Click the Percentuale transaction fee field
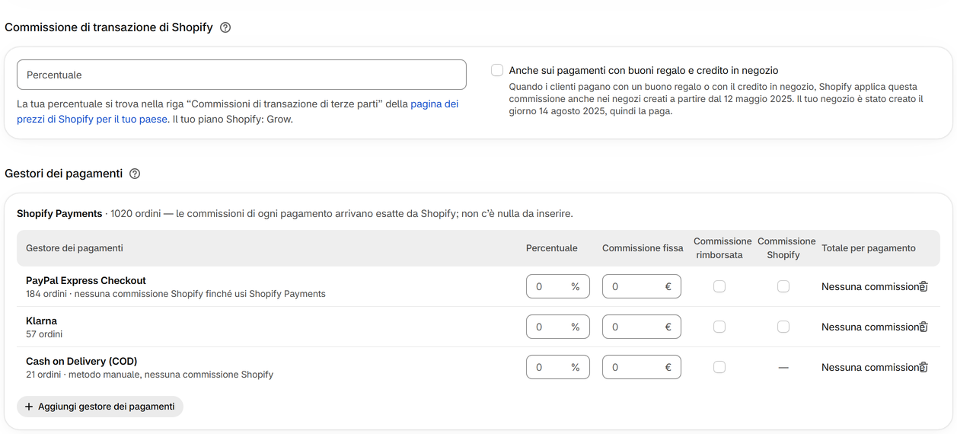The image size is (957, 434). click(x=241, y=75)
